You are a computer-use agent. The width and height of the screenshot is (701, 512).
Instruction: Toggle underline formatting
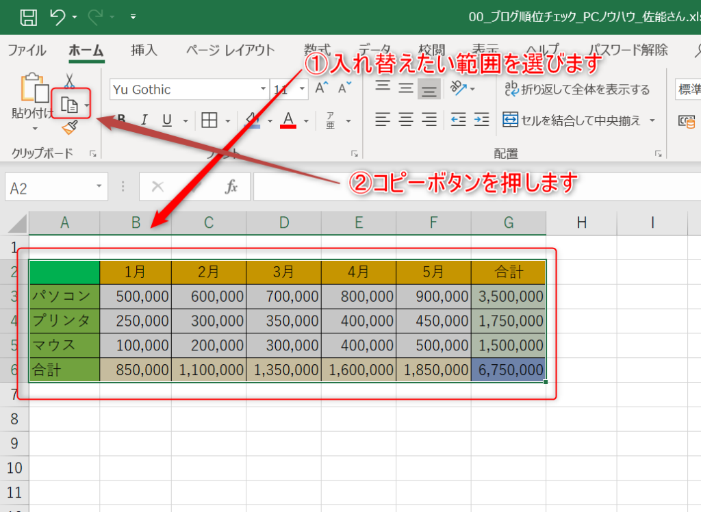pos(167,120)
